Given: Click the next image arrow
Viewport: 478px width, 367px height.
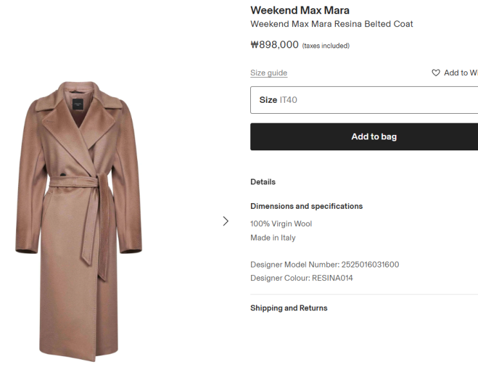Looking at the screenshot, I should [225, 221].
